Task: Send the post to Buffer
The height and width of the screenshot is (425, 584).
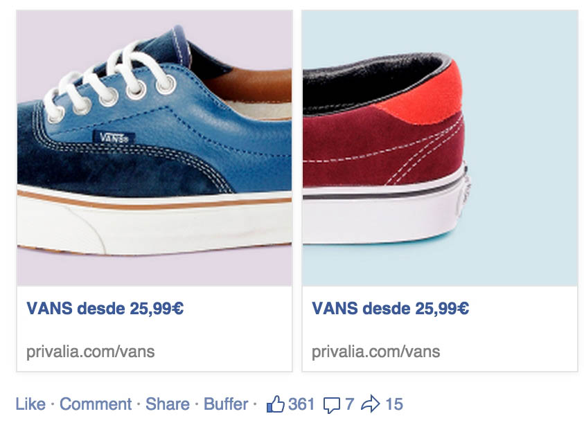Action: click(x=226, y=404)
